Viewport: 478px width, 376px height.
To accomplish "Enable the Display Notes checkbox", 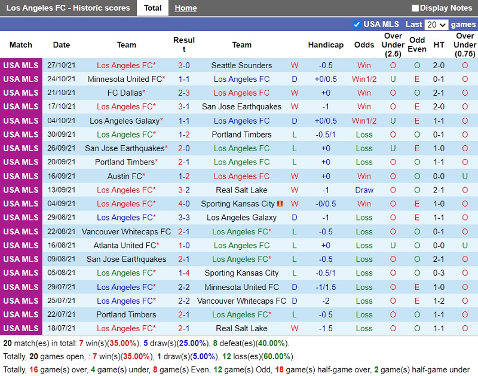I will click(x=415, y=8).
